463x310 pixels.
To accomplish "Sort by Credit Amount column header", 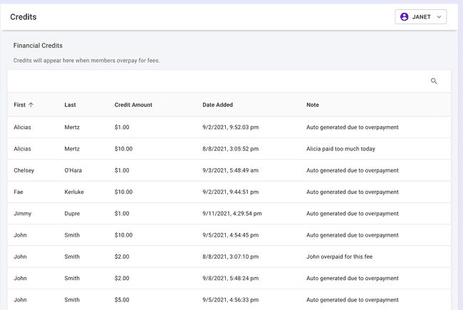I will pos(133,105).
